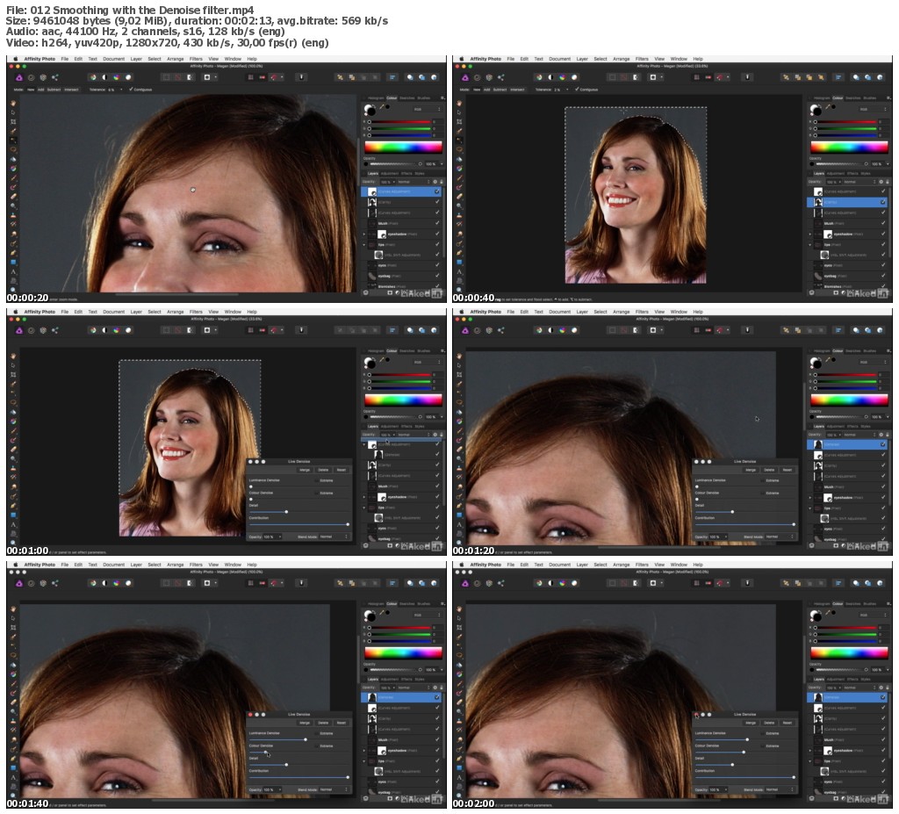The width and height of the screenshot is (899, 814).
Task: Open Blend Mode dropdown in 00:01:40 Live Denoise
Action: tap(333, 789)
